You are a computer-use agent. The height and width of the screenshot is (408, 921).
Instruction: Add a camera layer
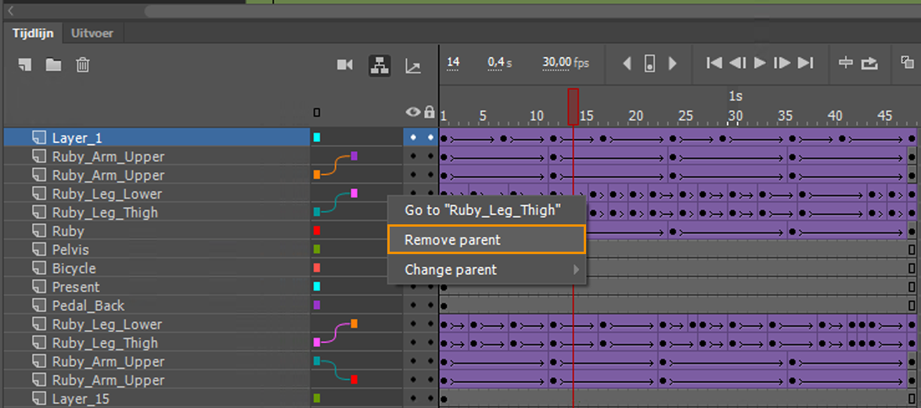(345, 65)
